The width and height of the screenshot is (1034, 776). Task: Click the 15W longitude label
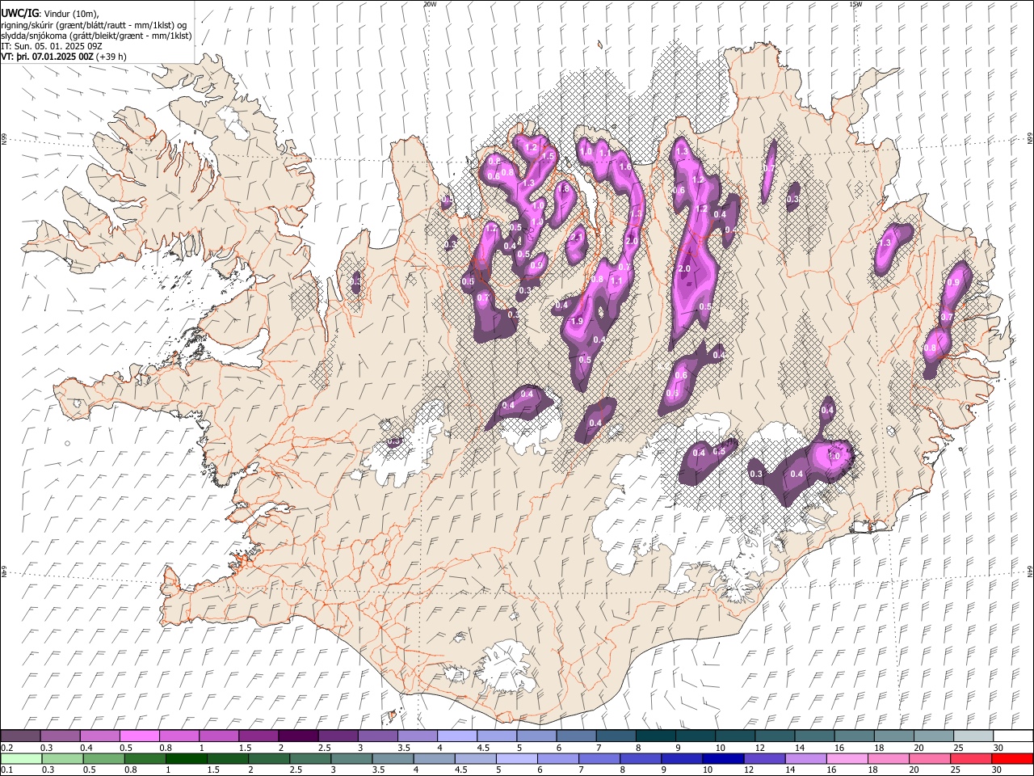(855, 4)
